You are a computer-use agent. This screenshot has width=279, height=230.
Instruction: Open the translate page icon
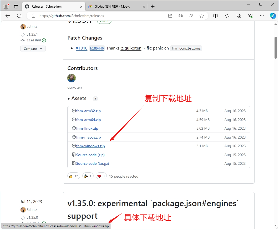point(181,16)
